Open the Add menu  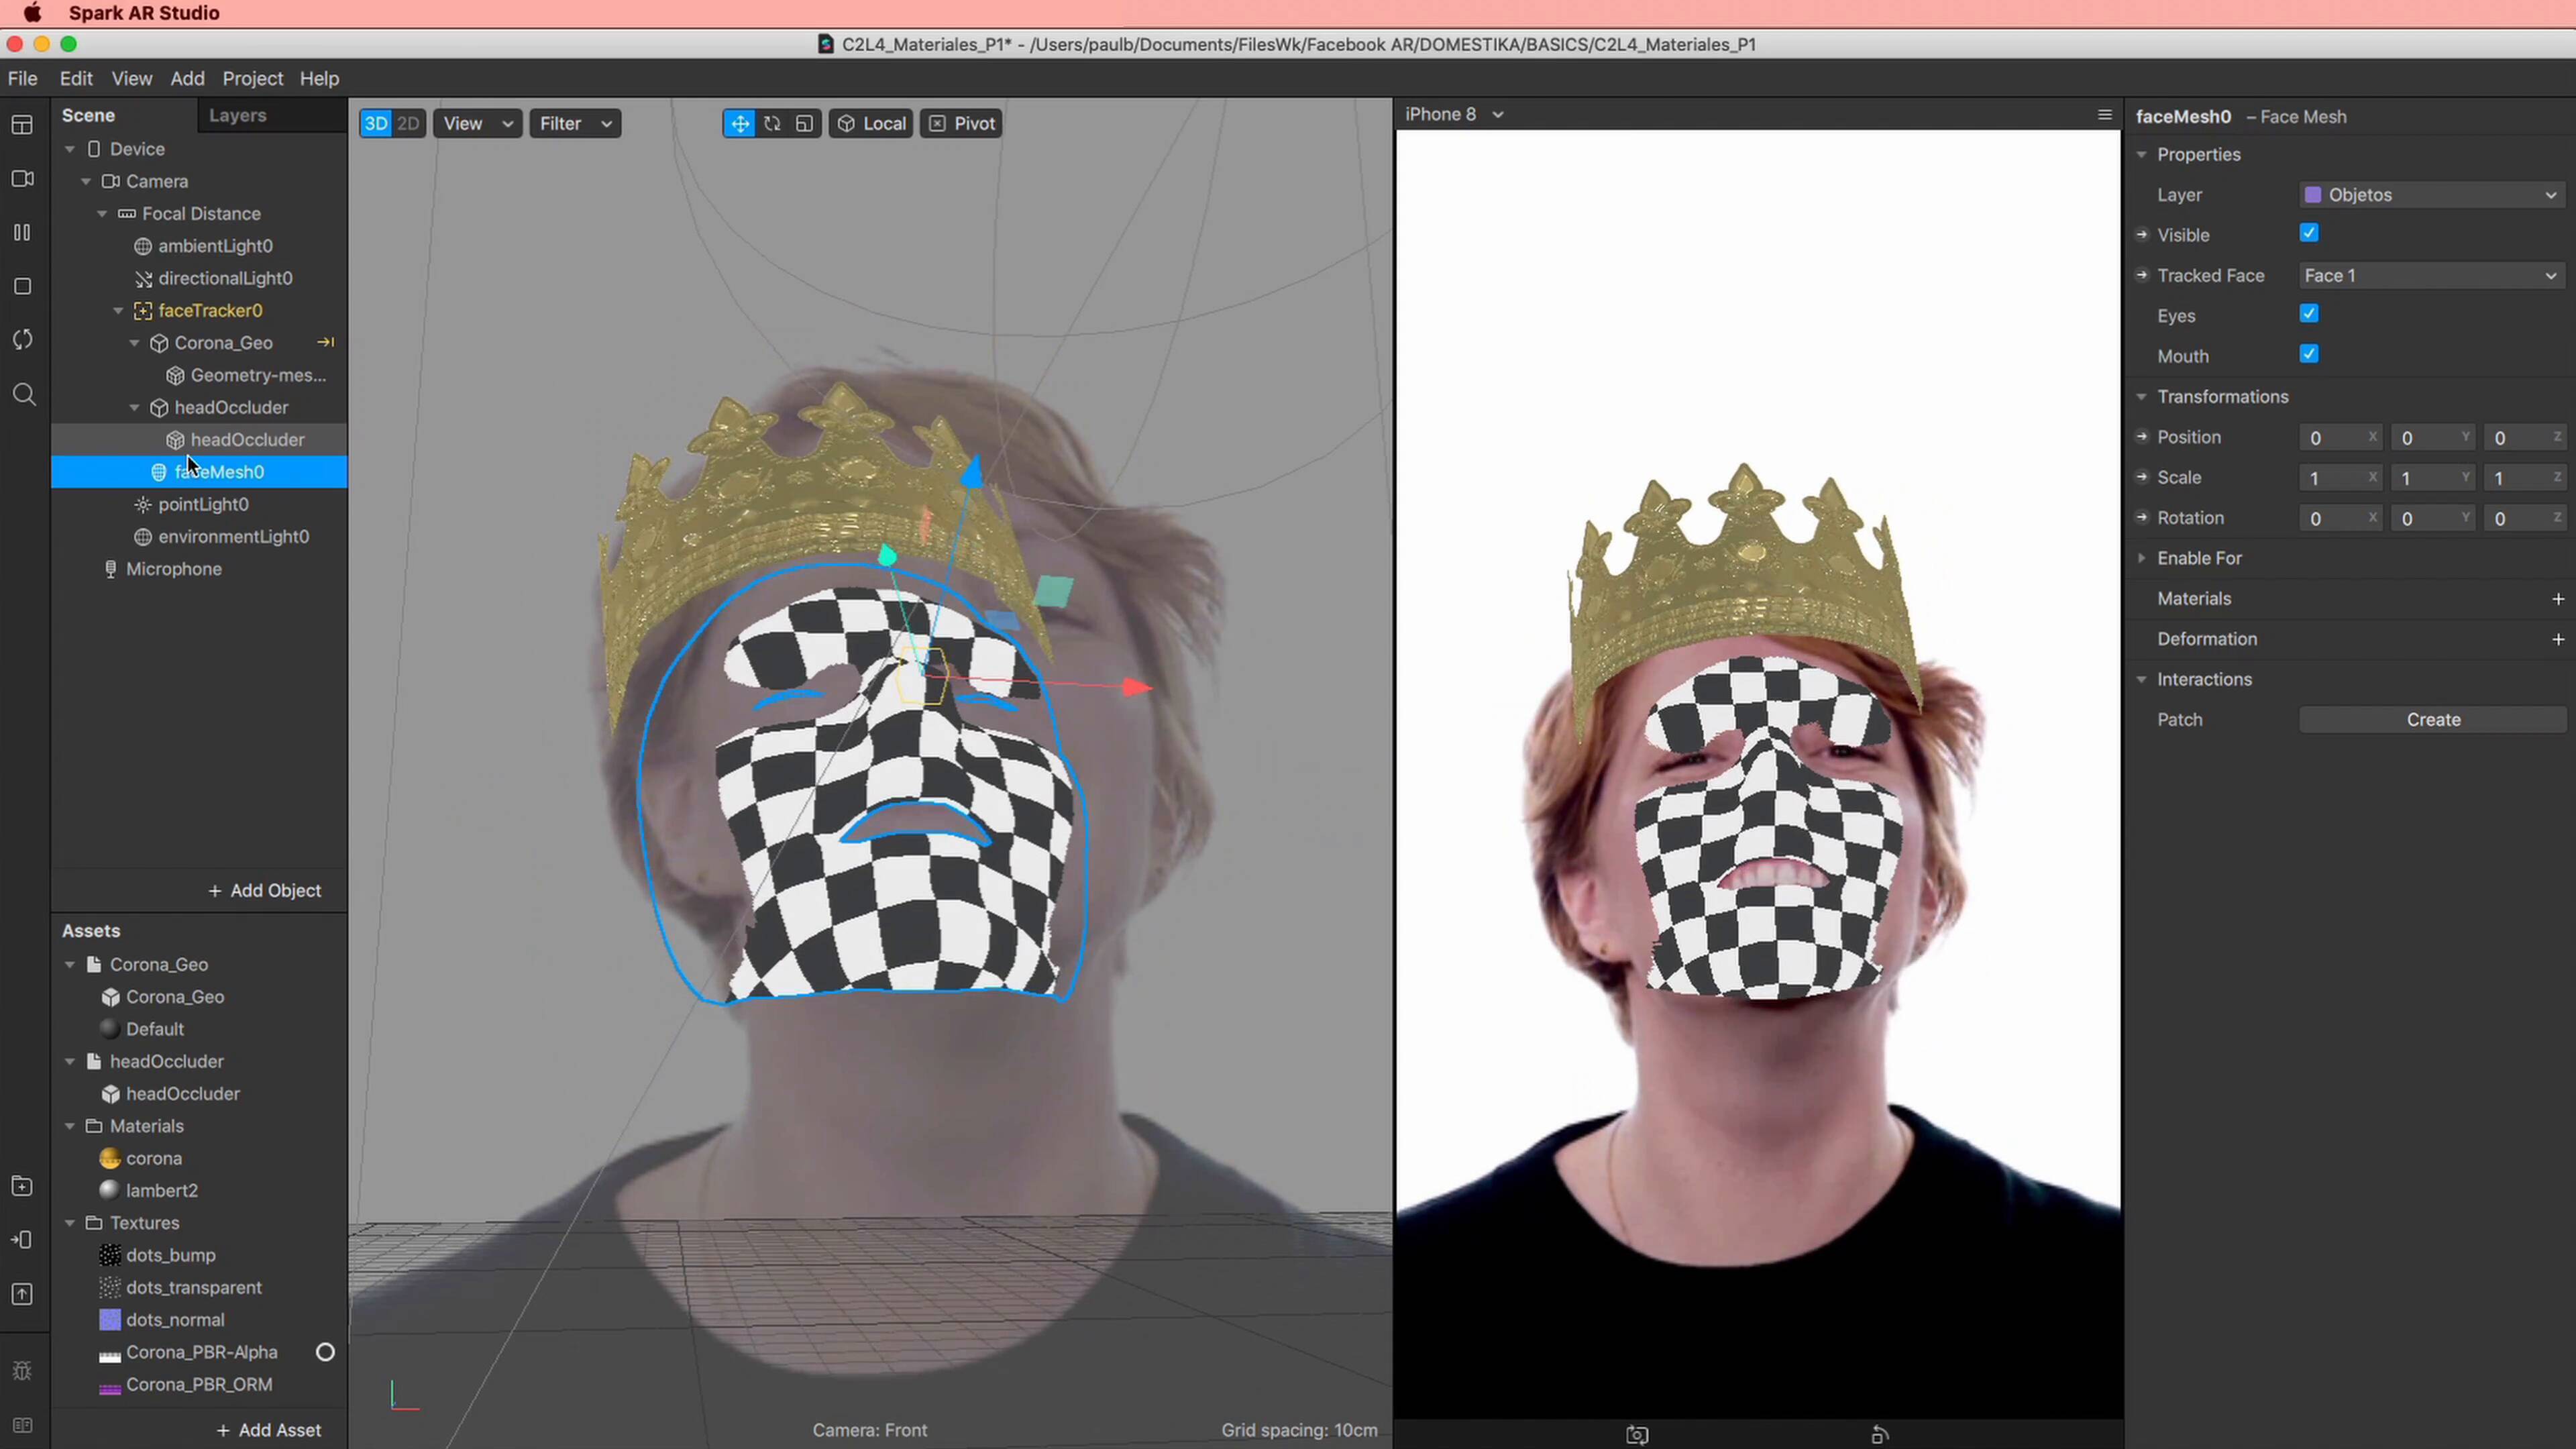[187, 78]
